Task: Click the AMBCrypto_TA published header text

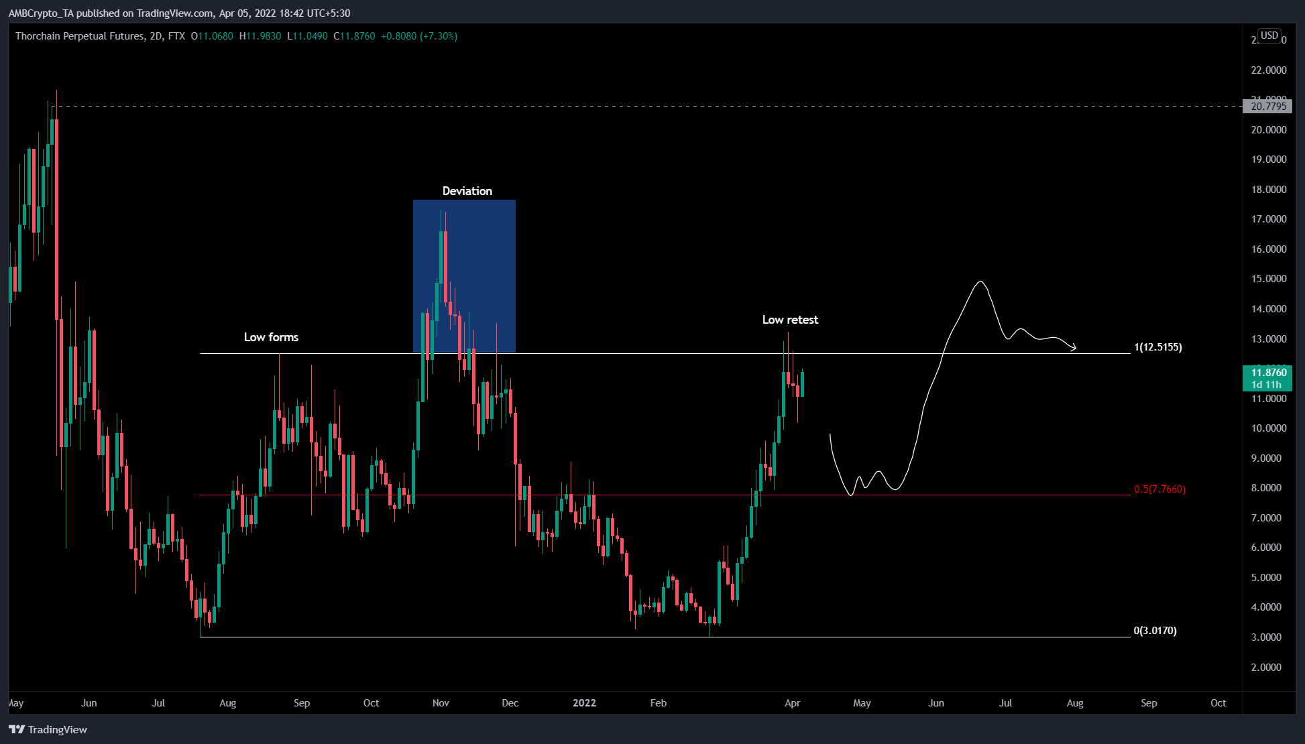Action: point(179,13)
